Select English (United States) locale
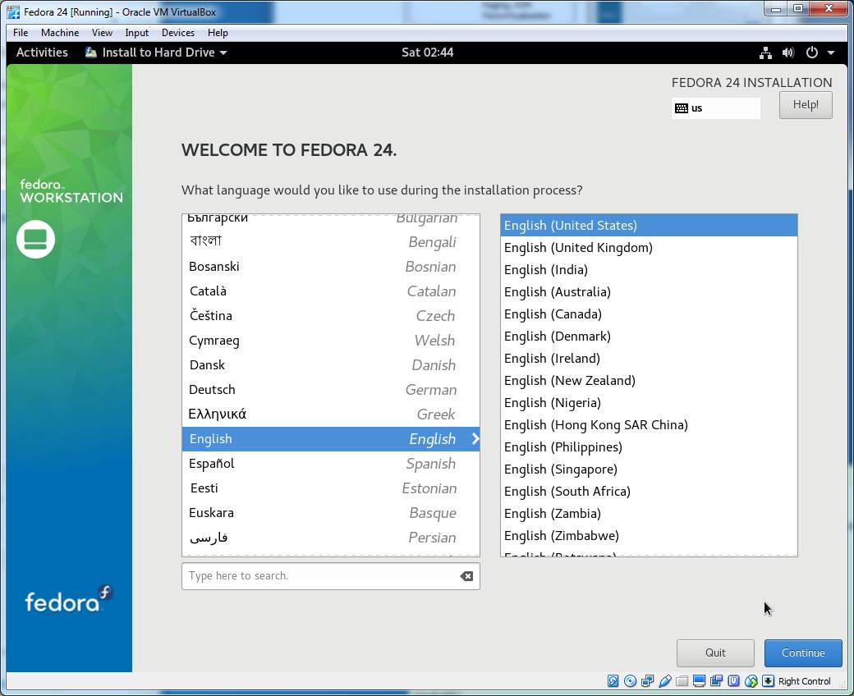Image resolution: width=854 pixels, height=696 pixels. coord(649,225)
